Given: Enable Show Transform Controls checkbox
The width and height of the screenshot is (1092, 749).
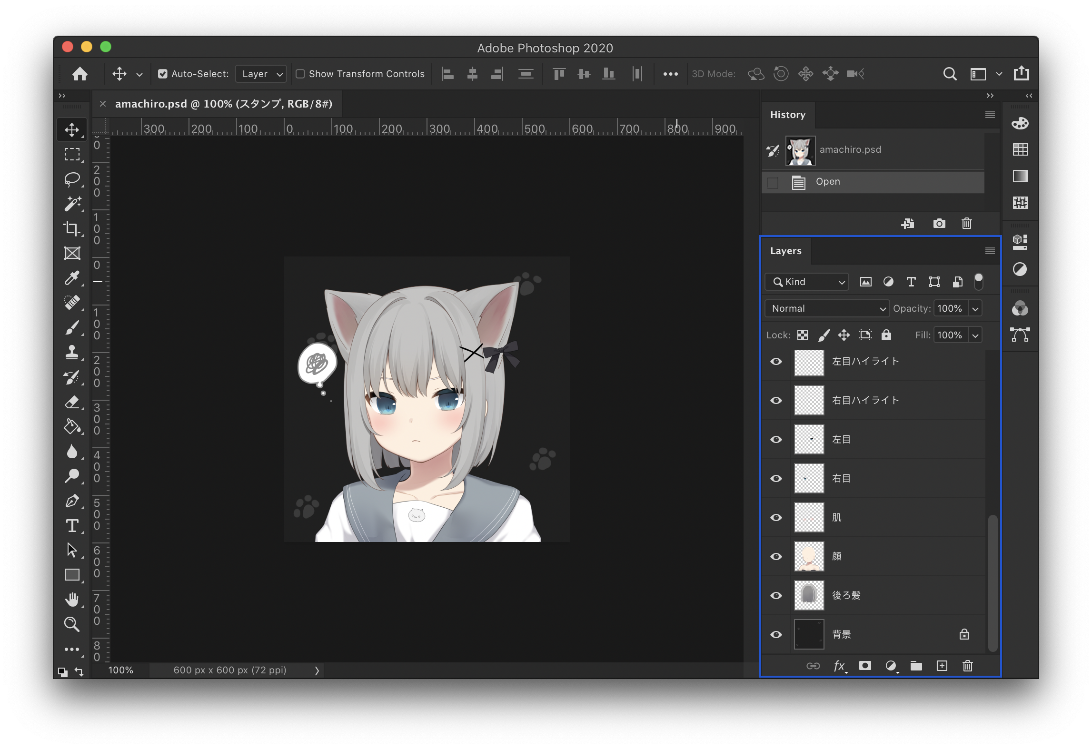Looking at the screenshot, I should (x=299, y=75).
